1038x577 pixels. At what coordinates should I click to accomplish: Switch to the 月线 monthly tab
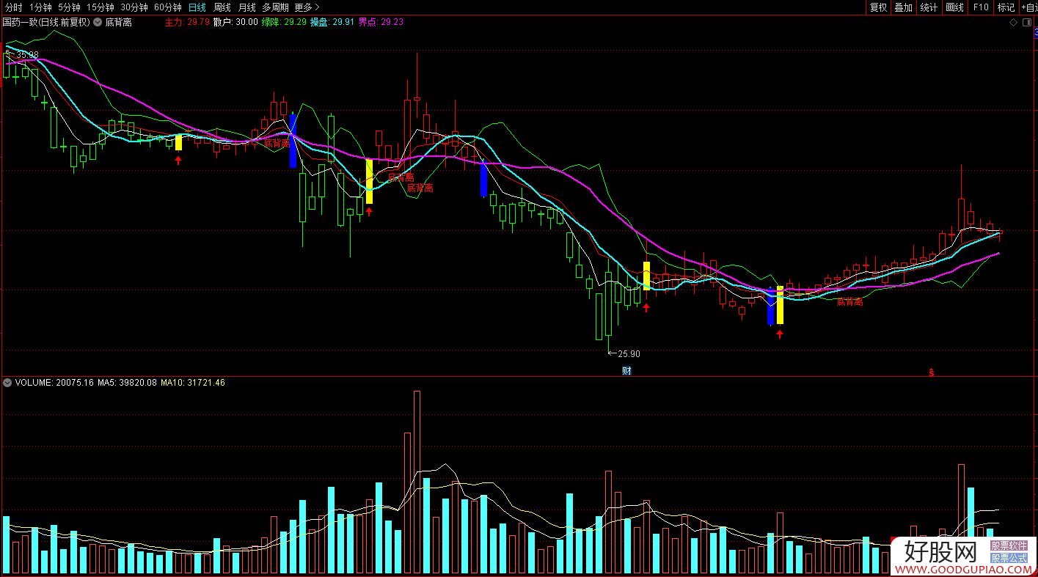click(x=247, y=7)
